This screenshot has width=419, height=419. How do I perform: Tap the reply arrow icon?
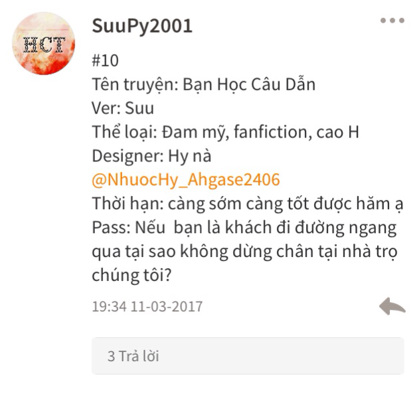(x=392, y=306)
